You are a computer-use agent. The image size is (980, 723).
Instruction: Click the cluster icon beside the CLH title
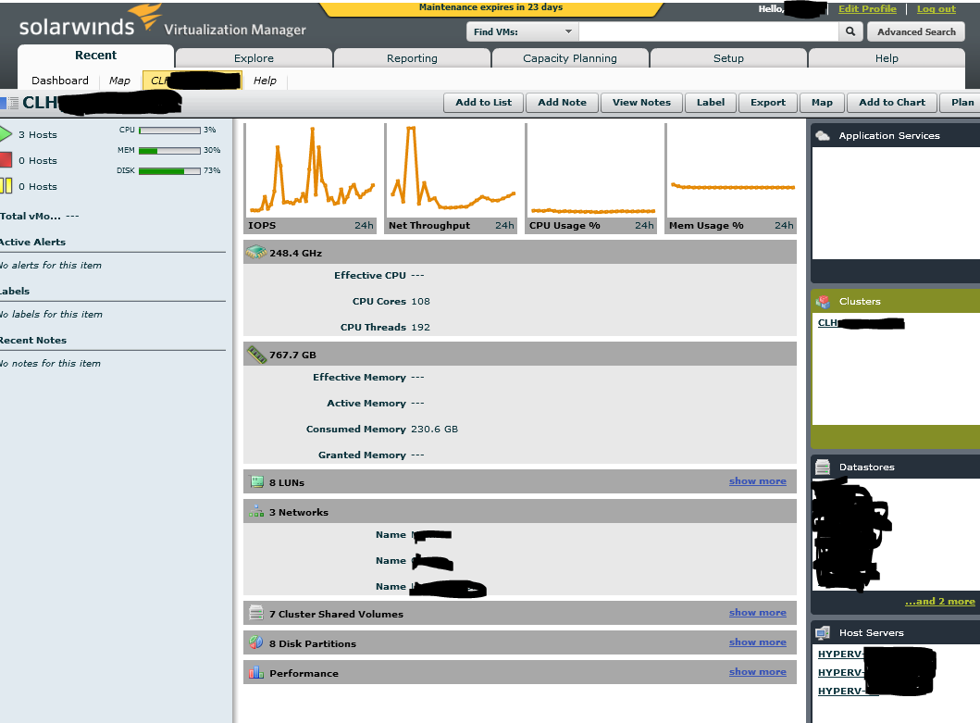9,103
